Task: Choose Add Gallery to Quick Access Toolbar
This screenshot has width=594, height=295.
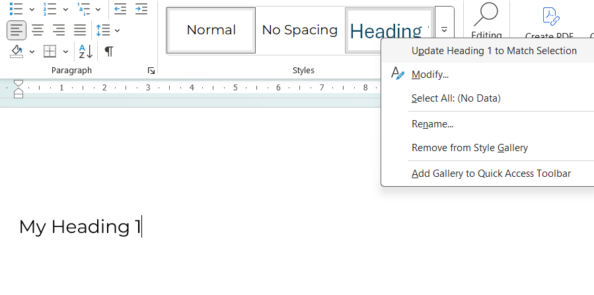Action: [491, 174]
